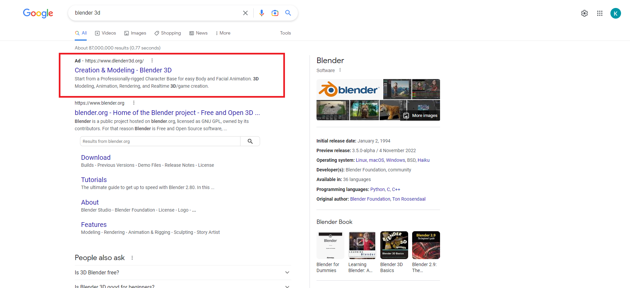Click into the blender 3d search field
Image resolution: width=630 pixels, height=288 pixels.
click(156, 13)
